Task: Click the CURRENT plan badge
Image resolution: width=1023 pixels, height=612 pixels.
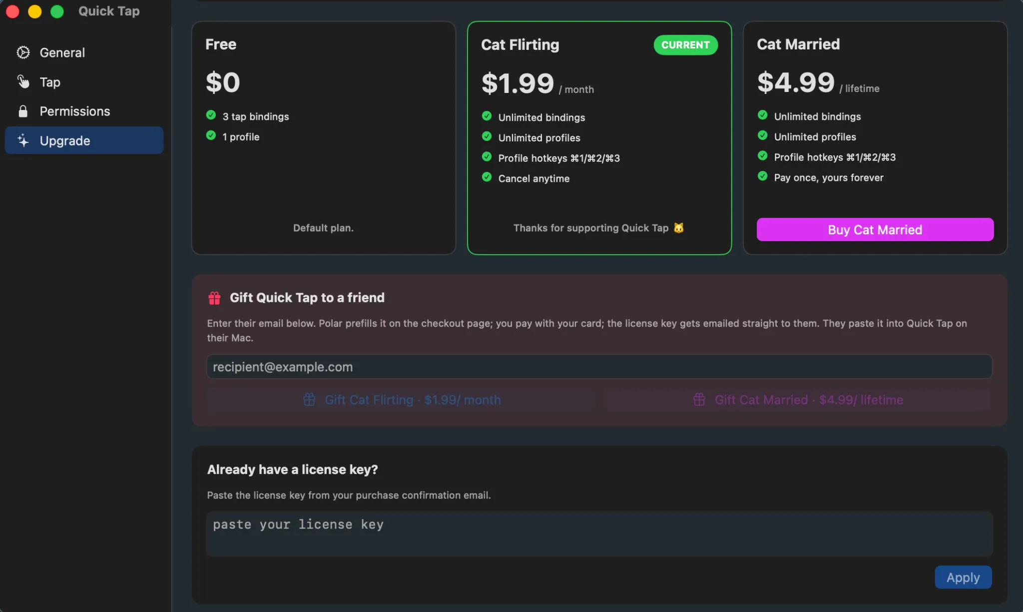Action: (x=685, y=45)
